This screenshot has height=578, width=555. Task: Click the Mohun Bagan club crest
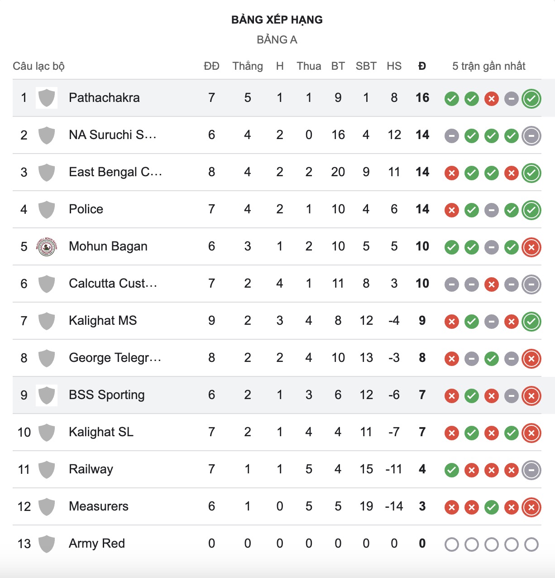[x=47, y=246]
